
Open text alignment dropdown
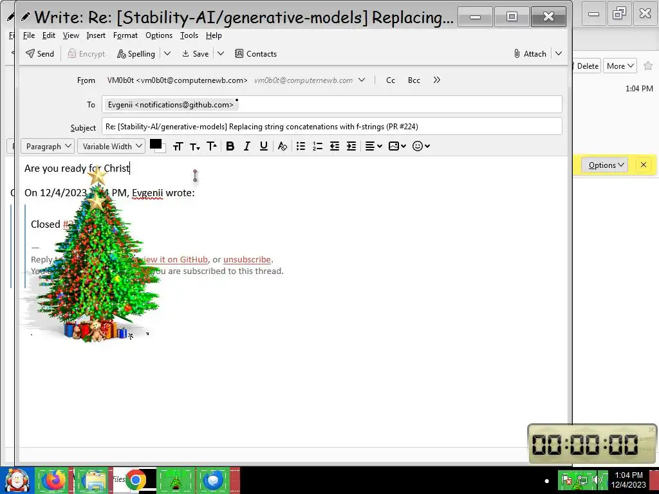[x=373, y=146]
